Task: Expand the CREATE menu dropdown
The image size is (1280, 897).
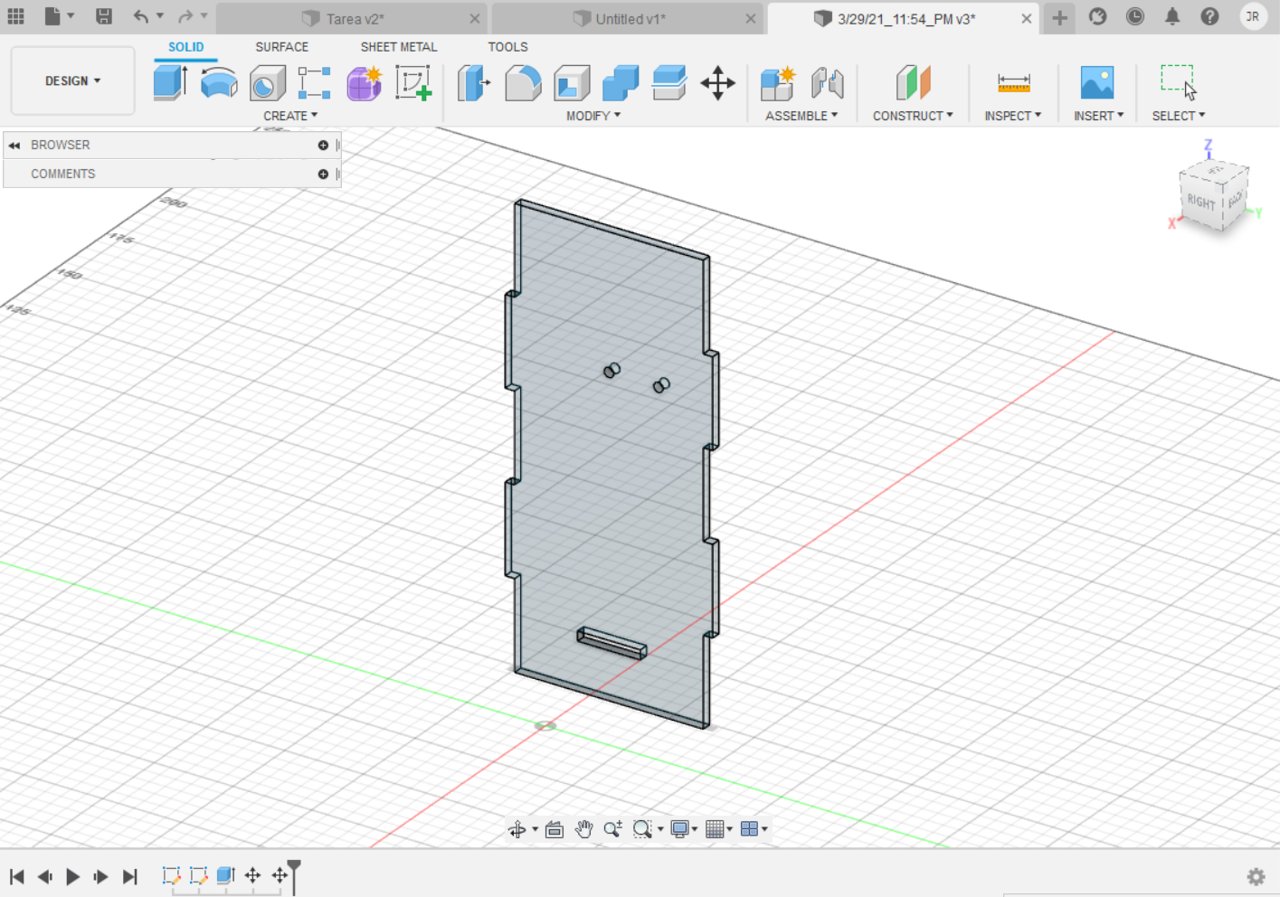Action: pos(290,116)
